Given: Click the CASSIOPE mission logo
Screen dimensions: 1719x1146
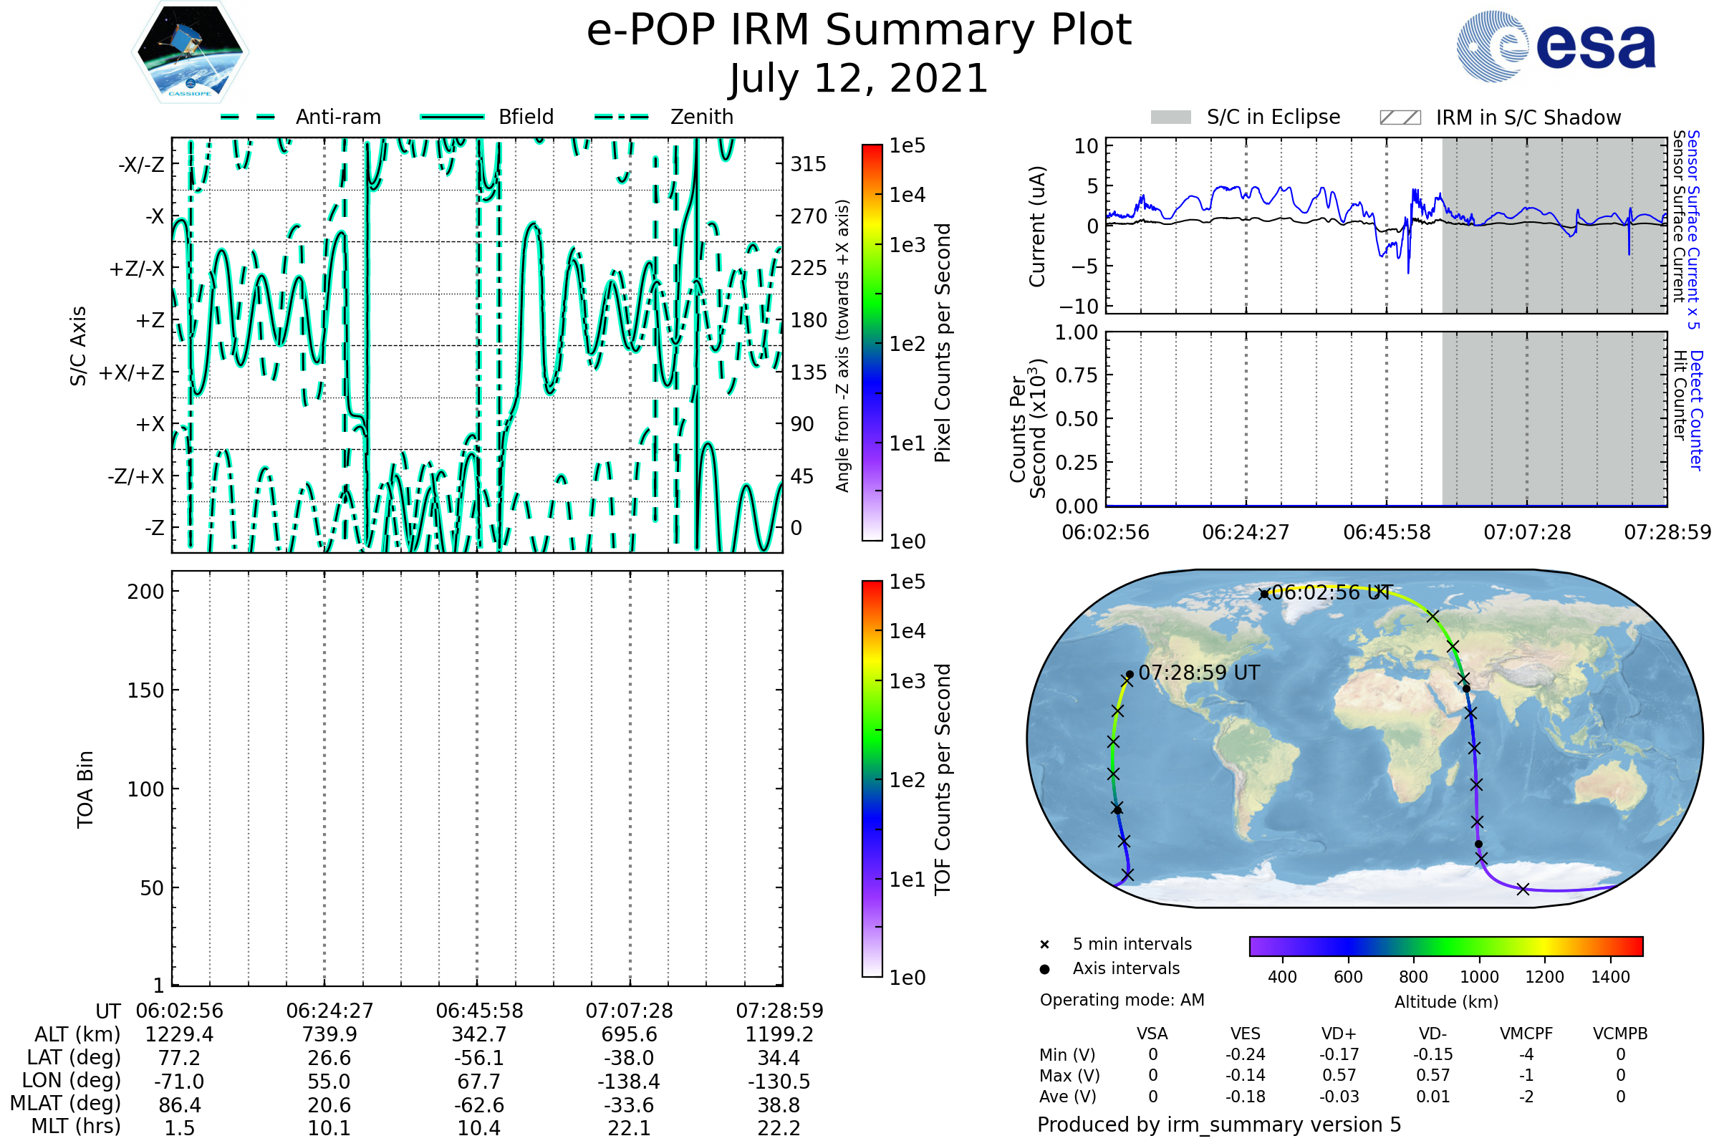Looking at the screenshot, I should pos(190,52).
